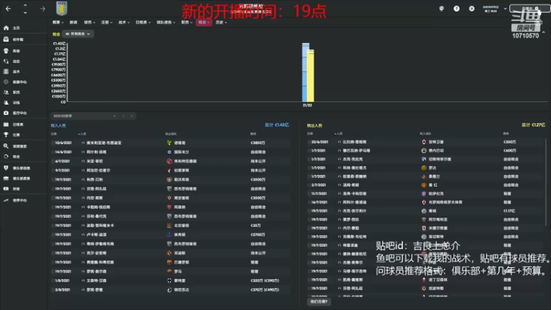Sort transfers in by 人员 column header
This screenshot has width=551, height=310.
point(82,134)
